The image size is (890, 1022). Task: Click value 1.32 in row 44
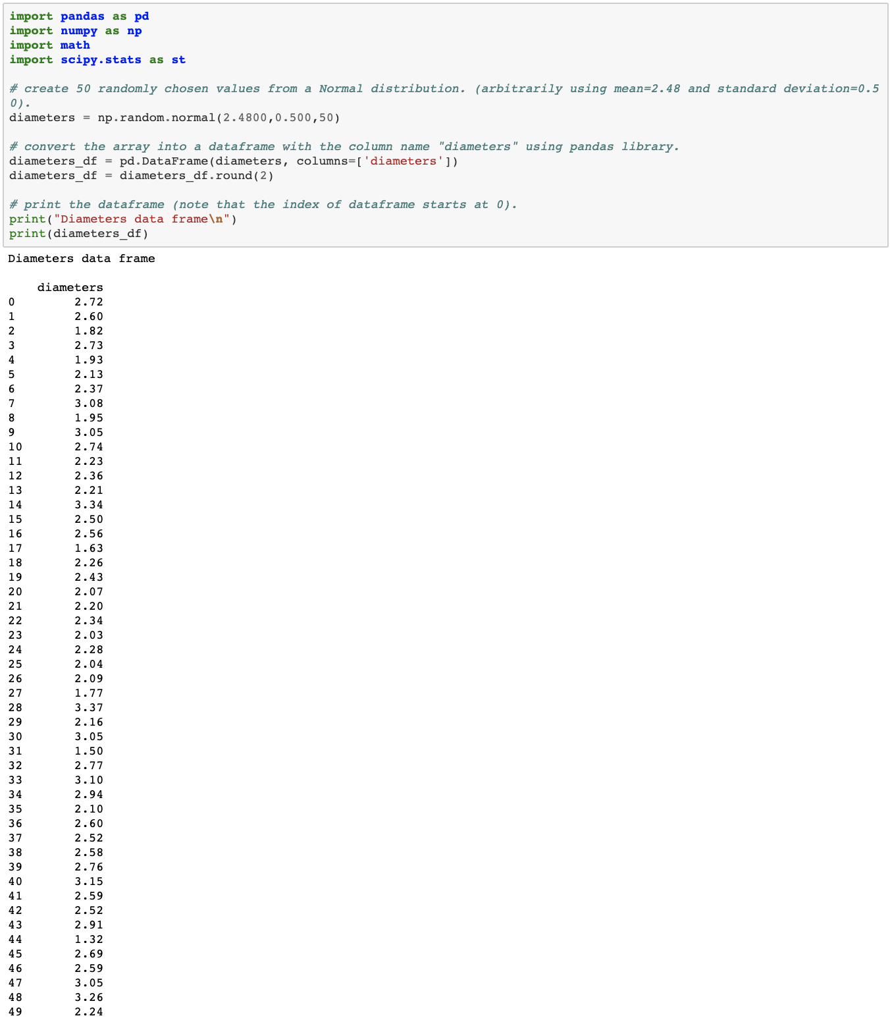tap(89, 940)
